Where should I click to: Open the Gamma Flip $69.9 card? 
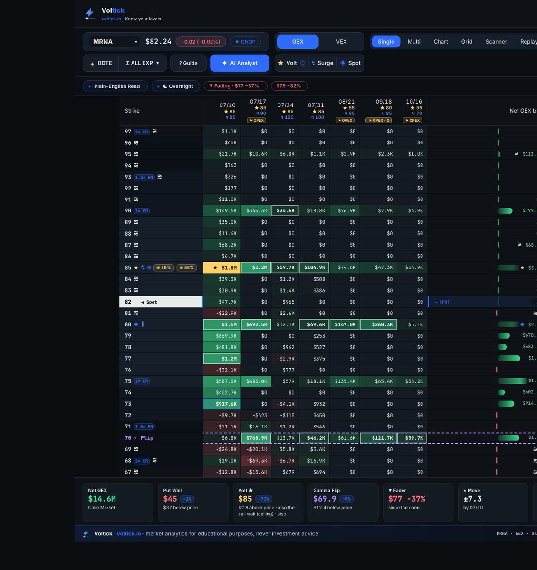343,503
